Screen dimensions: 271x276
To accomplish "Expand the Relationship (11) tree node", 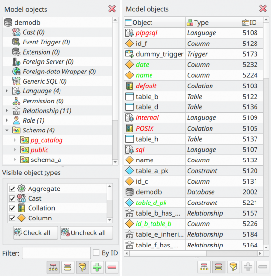I will (7, 111).
